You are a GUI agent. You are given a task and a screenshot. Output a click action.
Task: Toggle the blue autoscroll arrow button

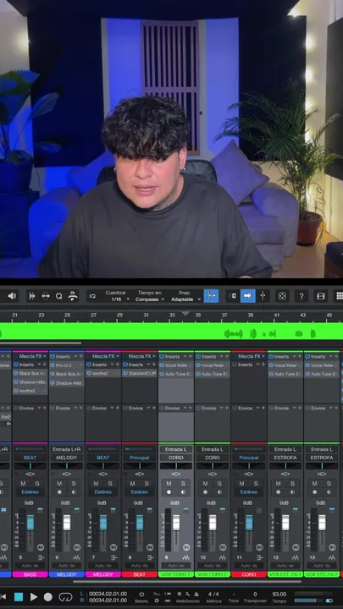[247, 296]
